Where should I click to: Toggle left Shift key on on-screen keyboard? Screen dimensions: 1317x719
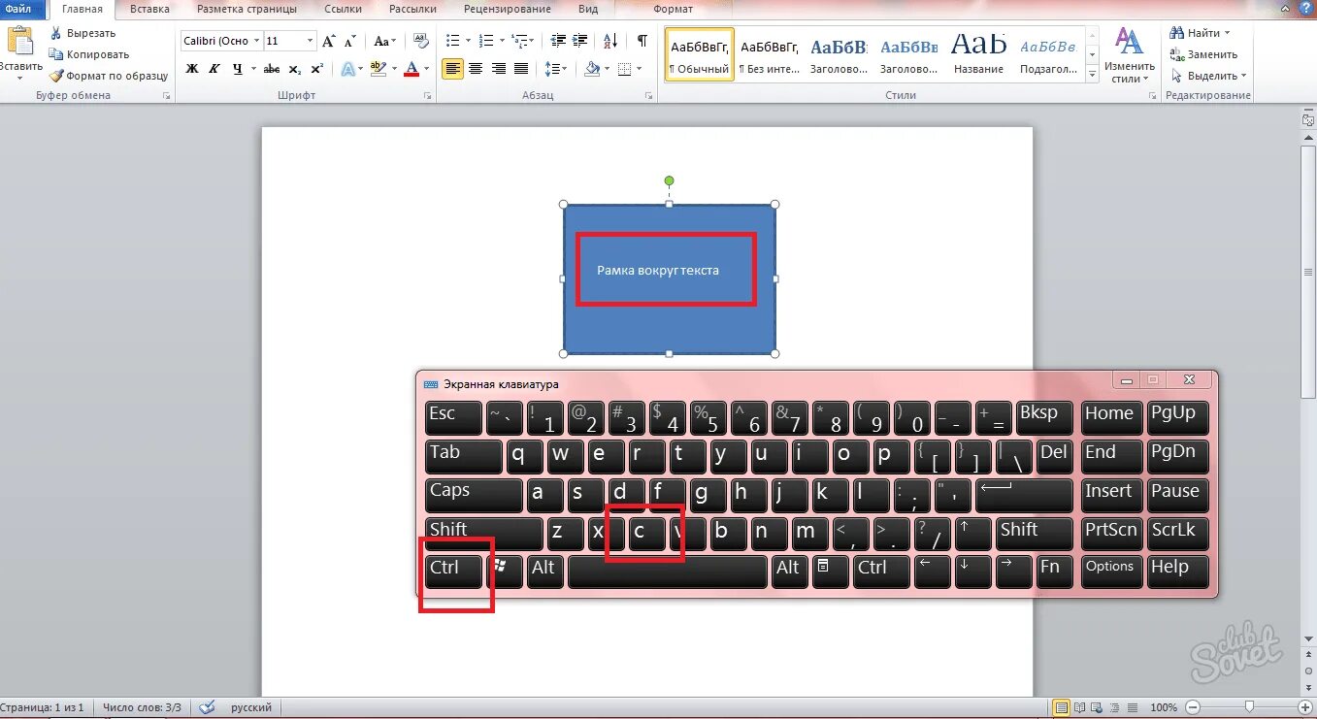click(483, 534)
